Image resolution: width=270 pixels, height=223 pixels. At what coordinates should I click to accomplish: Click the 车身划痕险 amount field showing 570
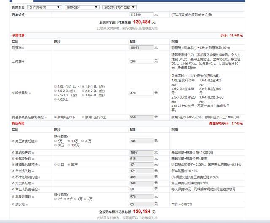[141, 197]
